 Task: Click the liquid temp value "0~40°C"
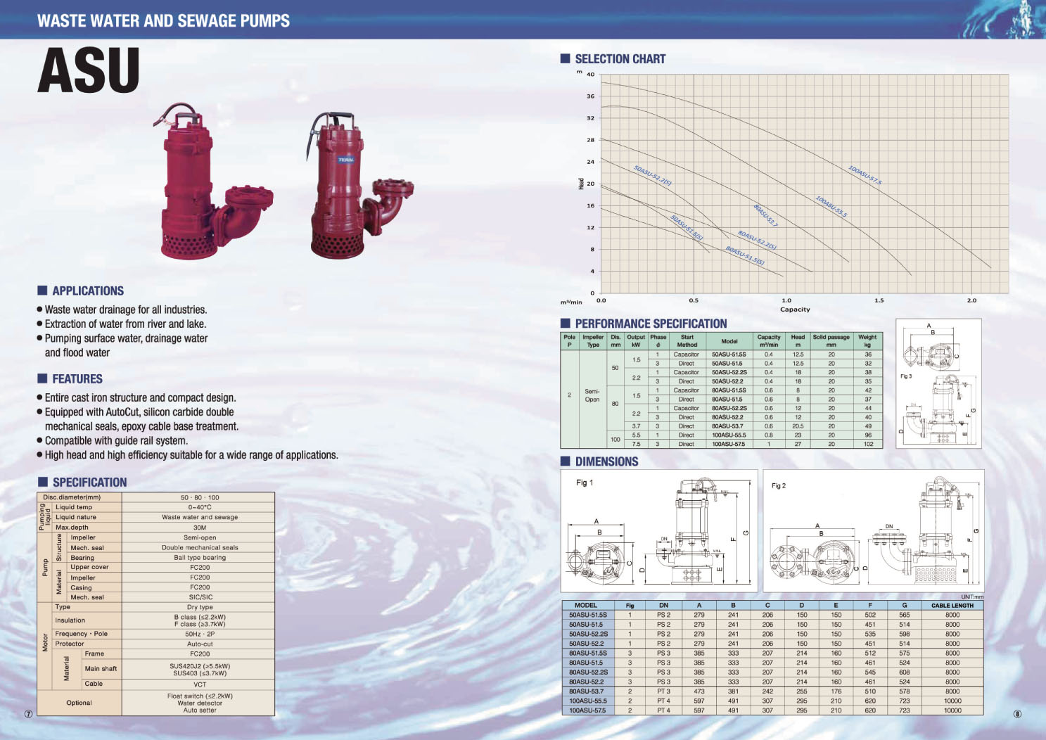point(200,507)
